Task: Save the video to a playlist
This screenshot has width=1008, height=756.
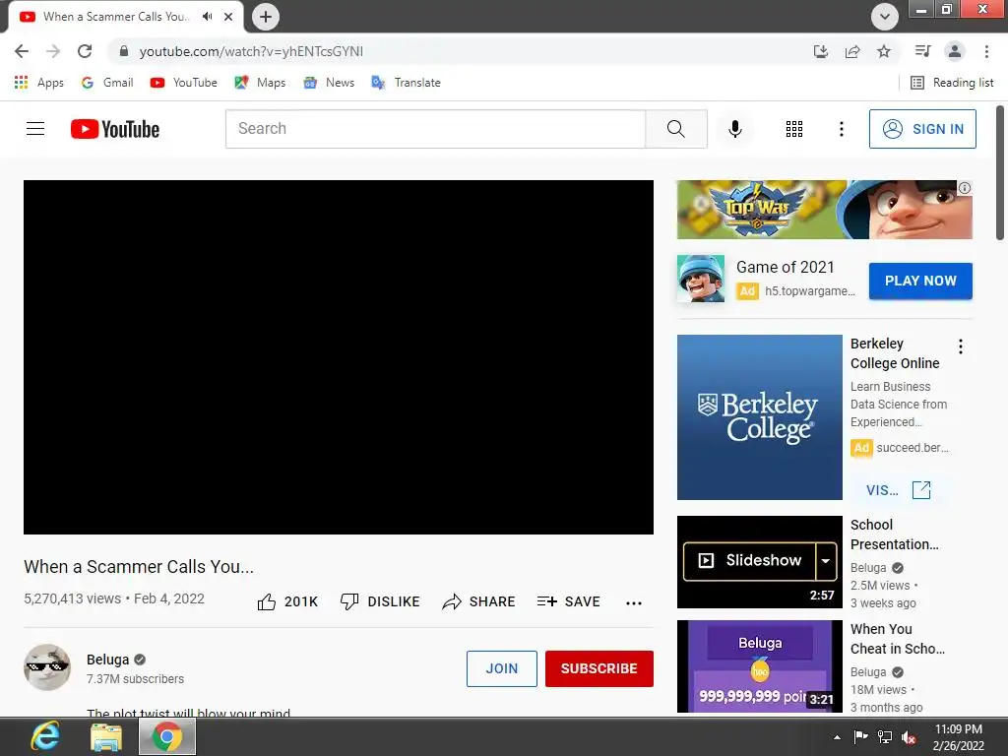Action: click(569, 601)
